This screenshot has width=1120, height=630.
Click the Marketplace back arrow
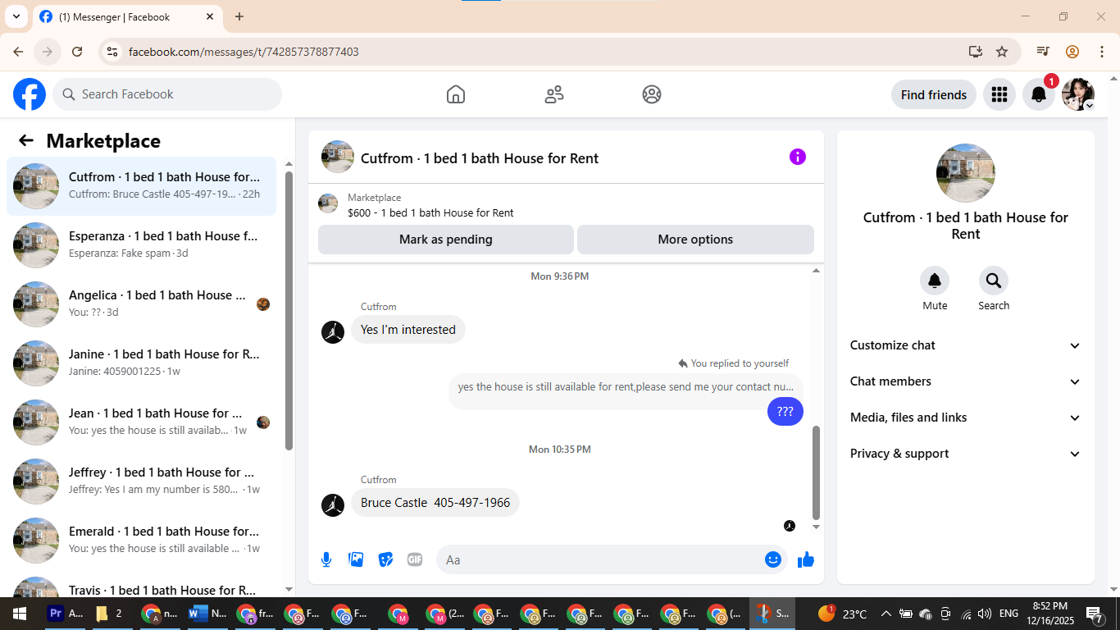26,140
